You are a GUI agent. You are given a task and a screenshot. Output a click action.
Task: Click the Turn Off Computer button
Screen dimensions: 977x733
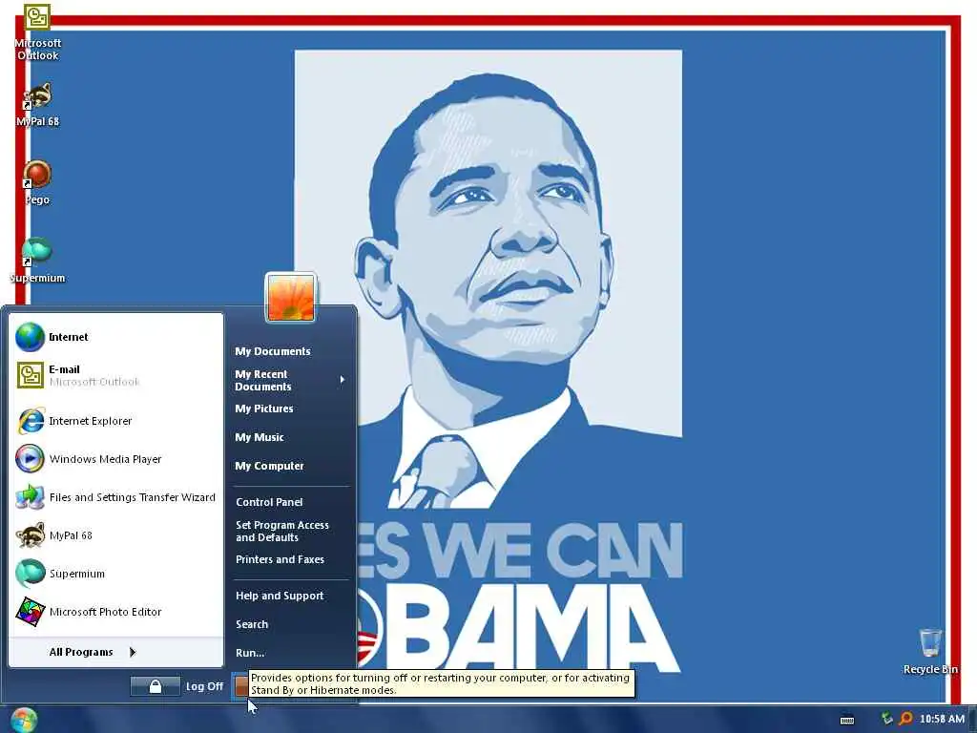point(240,686)
